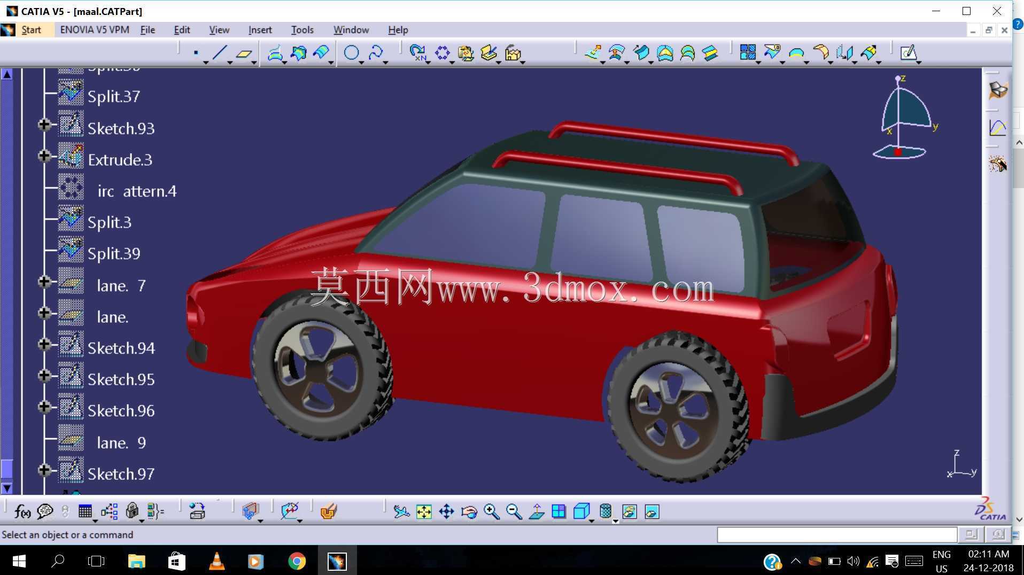
Task: Open the Circular pattern points tool
Action: (443, 52)
